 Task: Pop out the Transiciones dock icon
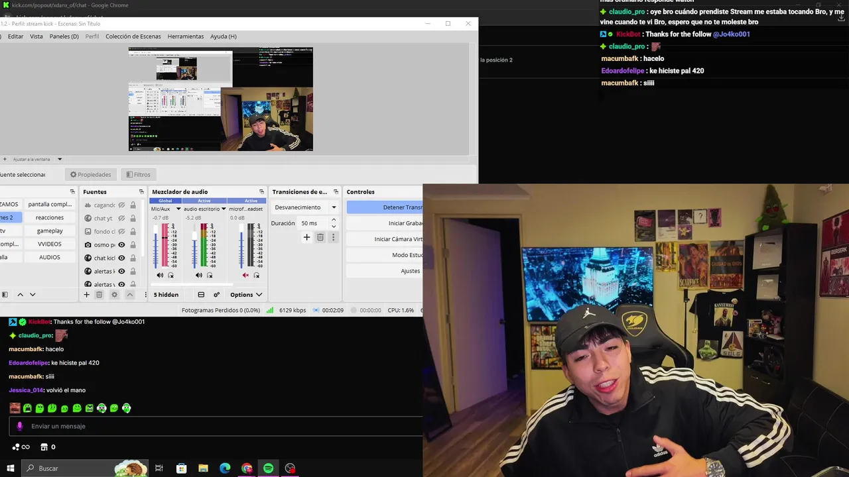(x=336, y=192)
